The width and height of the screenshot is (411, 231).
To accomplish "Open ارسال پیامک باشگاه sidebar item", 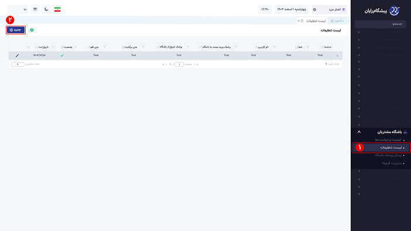I will [x=388, y=156].
